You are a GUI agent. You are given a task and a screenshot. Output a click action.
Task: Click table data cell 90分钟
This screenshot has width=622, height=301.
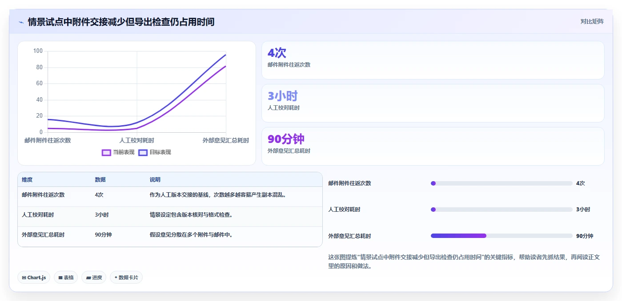pyautogui.click(x=103, y=234)
